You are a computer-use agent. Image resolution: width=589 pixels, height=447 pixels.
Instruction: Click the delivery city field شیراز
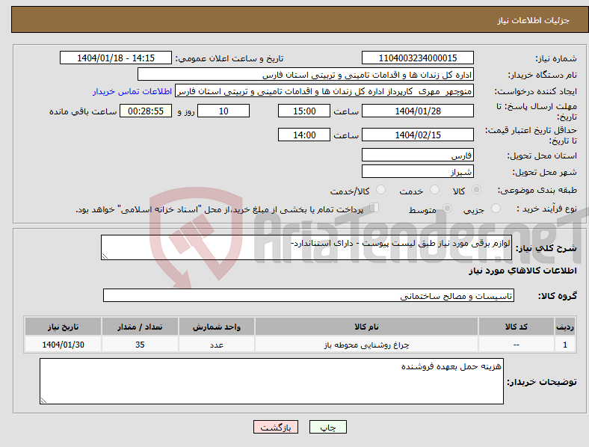pyautogui.click(x=418, y=171)
